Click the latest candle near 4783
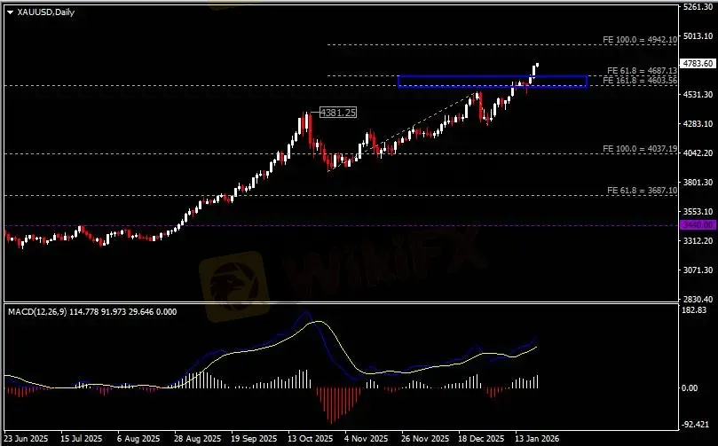 [537, 65]
